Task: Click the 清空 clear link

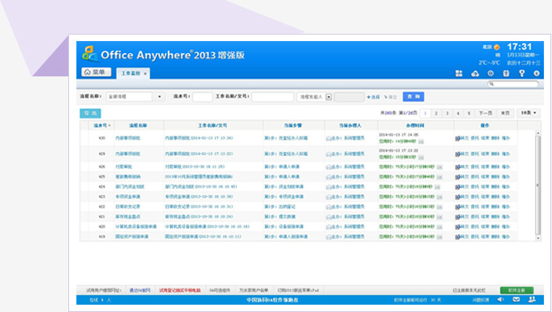Action: click(390, 96)
